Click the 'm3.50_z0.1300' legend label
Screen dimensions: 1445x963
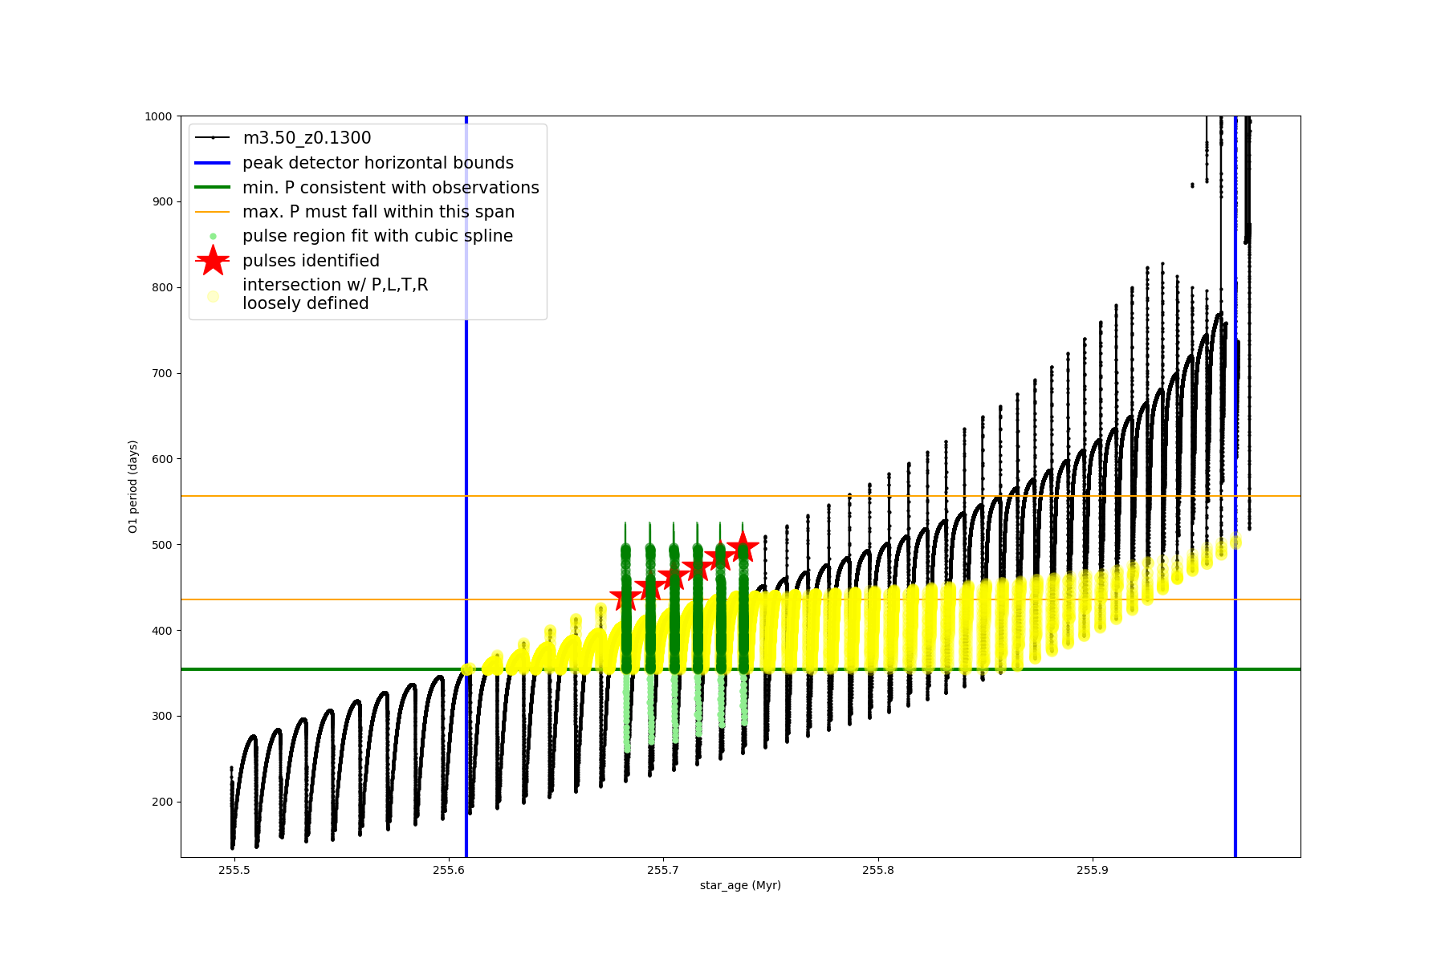(x=307, y=138)
